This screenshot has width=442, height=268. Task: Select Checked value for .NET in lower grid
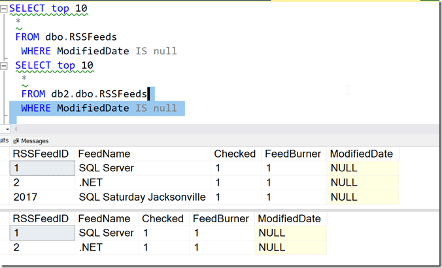[x=164, y=248]
